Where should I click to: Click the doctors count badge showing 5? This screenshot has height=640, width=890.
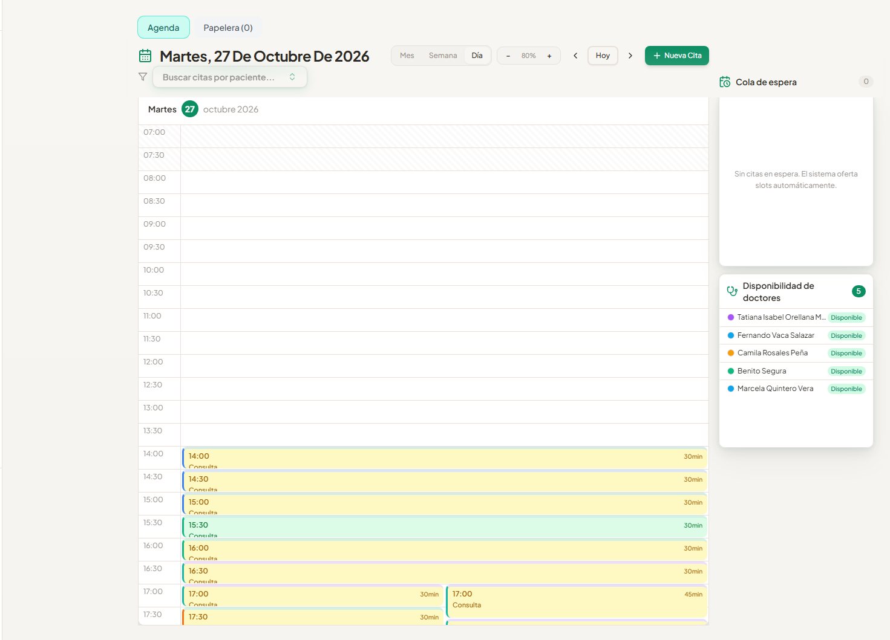click(859, 291)
